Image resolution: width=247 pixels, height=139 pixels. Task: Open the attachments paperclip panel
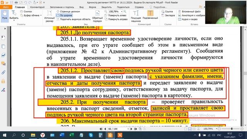coord(3,73)
